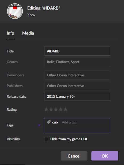
Task: Select the cub tag
Action: (x=55, y=122)
